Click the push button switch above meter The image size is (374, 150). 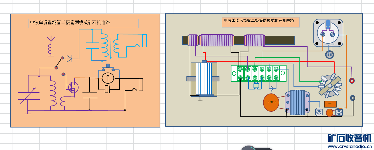coord(108,67)
